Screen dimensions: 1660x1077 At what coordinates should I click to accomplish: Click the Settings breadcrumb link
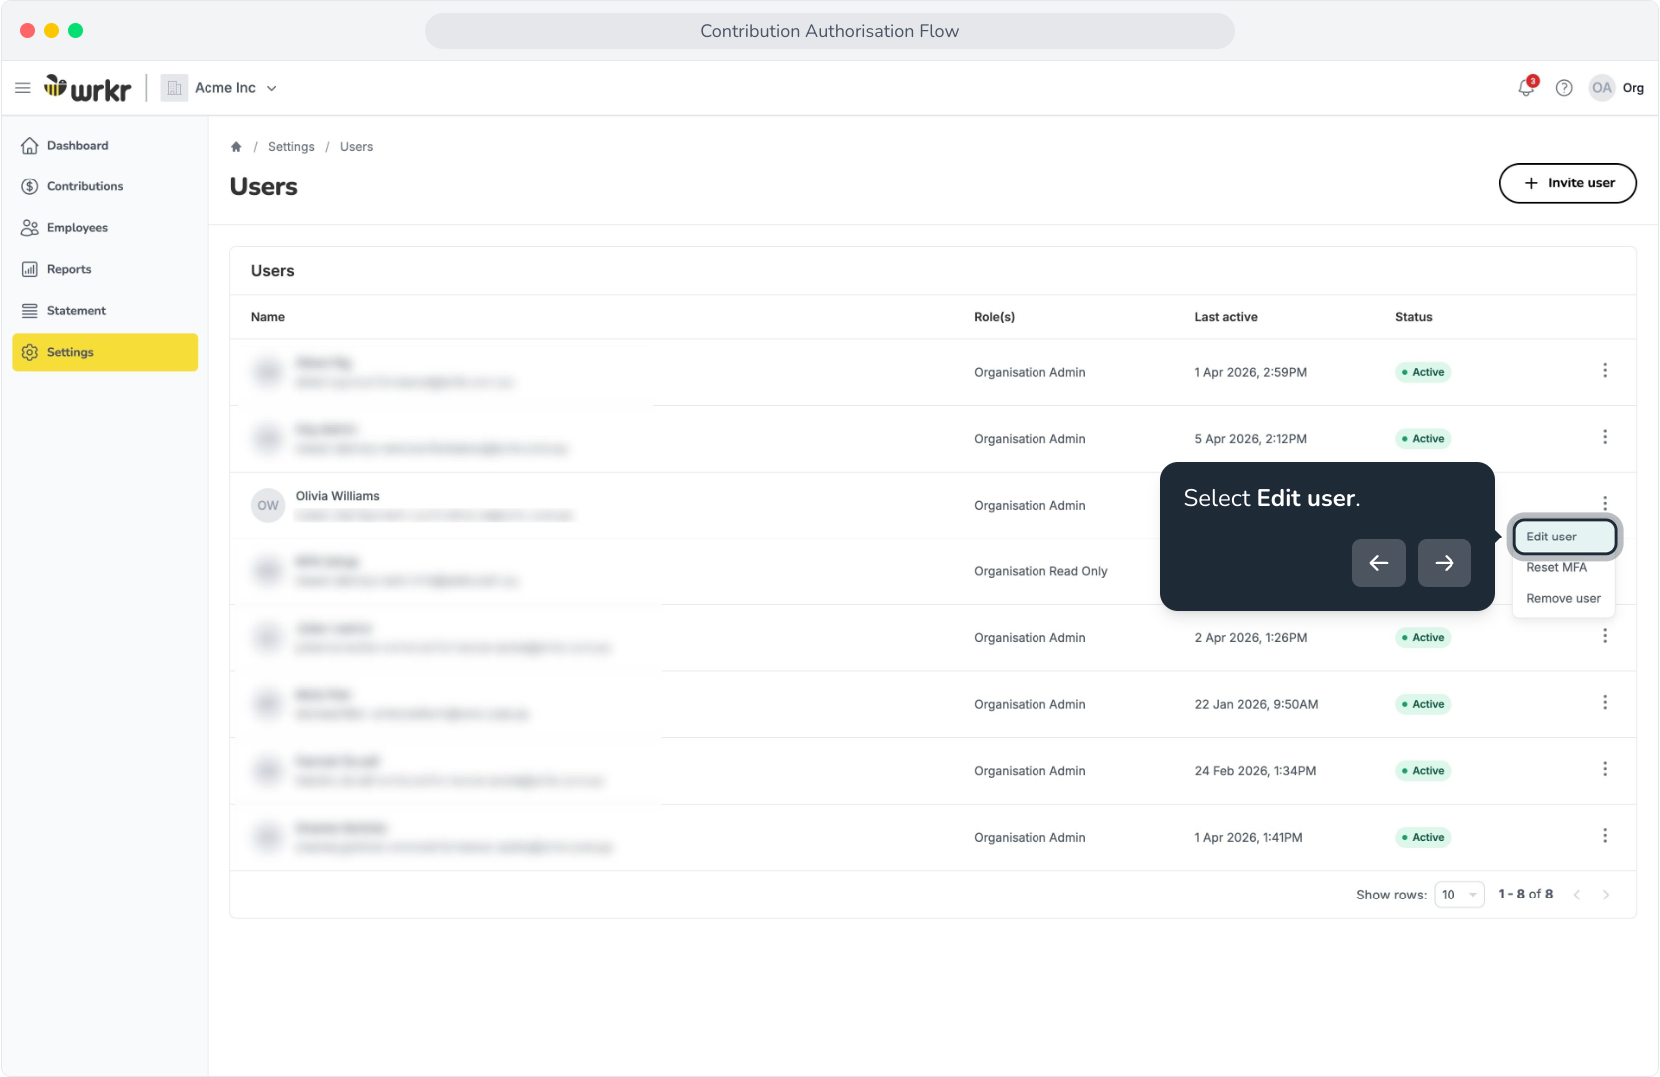pos(291,147)
